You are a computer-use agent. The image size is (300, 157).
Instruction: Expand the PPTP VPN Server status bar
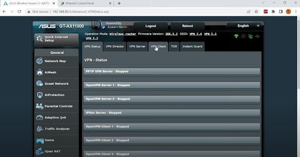click(172, 71)
